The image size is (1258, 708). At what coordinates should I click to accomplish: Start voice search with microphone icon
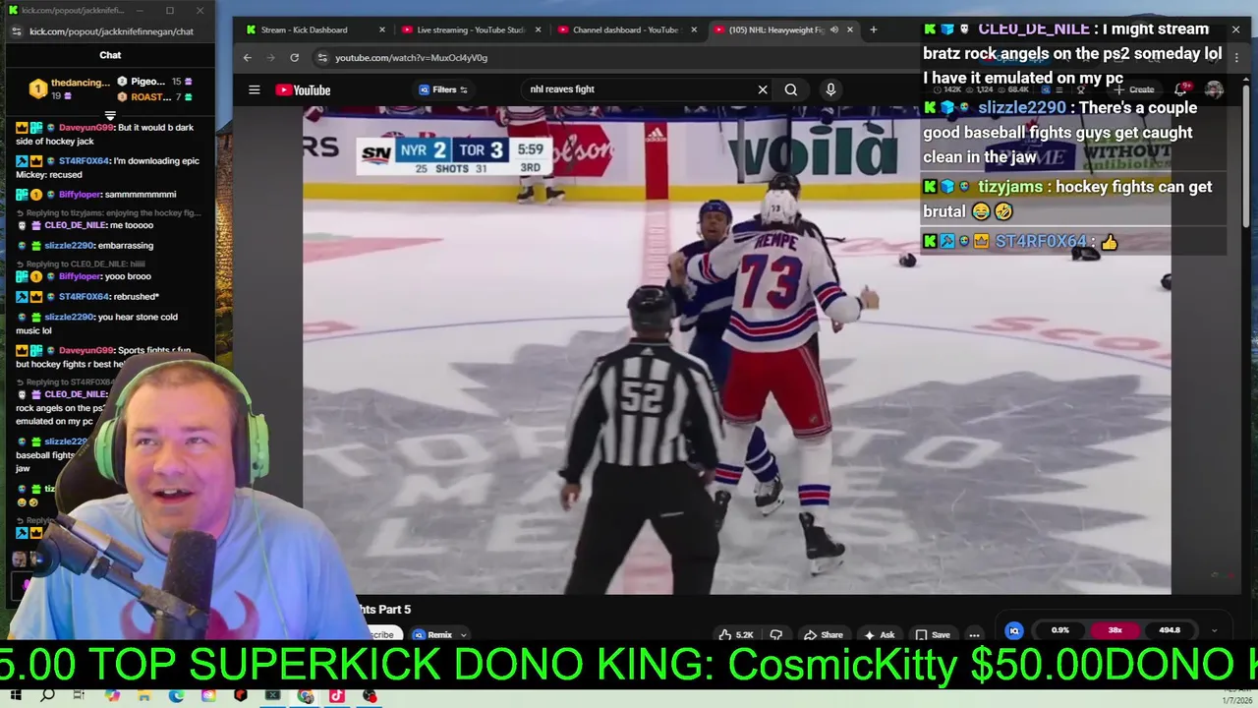830,89
